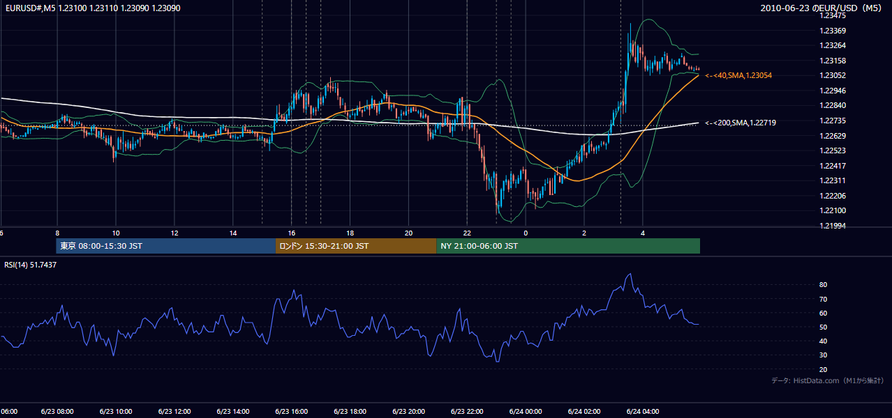The image size is (892, 418).
Task: Click hour label 10 under price chart
Action: pyautogui.click(x=116, y=233)
